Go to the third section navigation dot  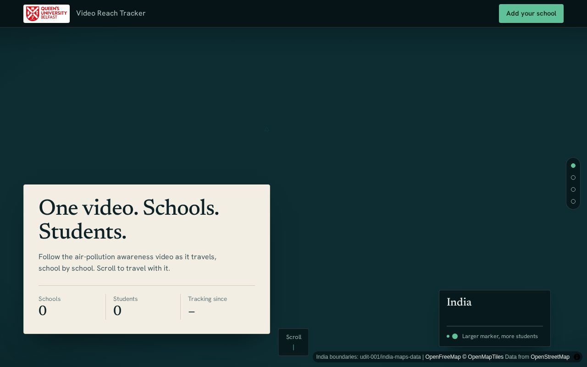[x=573, y=189]
